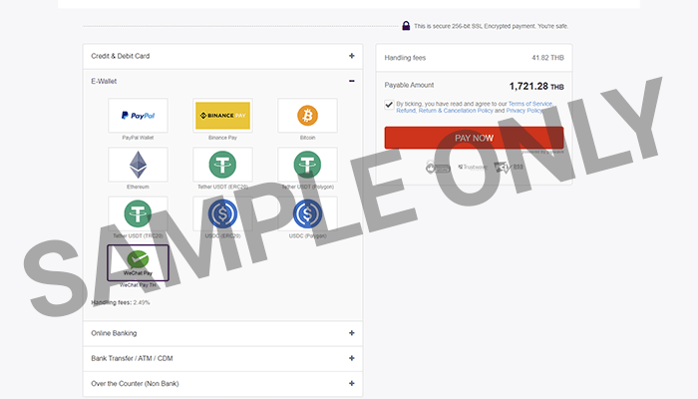
Task: Expand Over the Counter (Non Bank) section
Action: tap(351, 383)
